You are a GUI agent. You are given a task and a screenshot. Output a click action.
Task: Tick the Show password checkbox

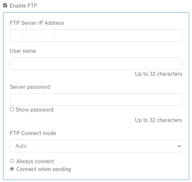coord(12,109)
